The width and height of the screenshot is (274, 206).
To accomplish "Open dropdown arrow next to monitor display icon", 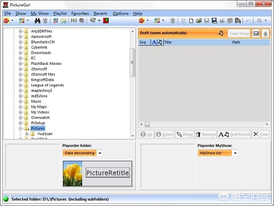I will point(99,21).
